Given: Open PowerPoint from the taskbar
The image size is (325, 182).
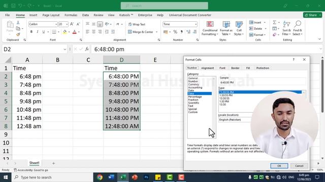Looking at the screenshot, I should point(135,177).
